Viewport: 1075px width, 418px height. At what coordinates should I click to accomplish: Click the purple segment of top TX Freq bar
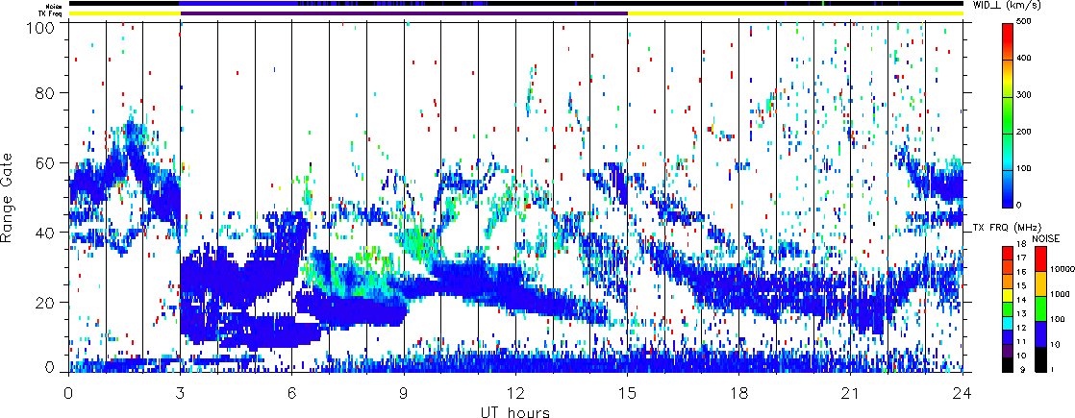pyautogui.click(x=404, y=13)
